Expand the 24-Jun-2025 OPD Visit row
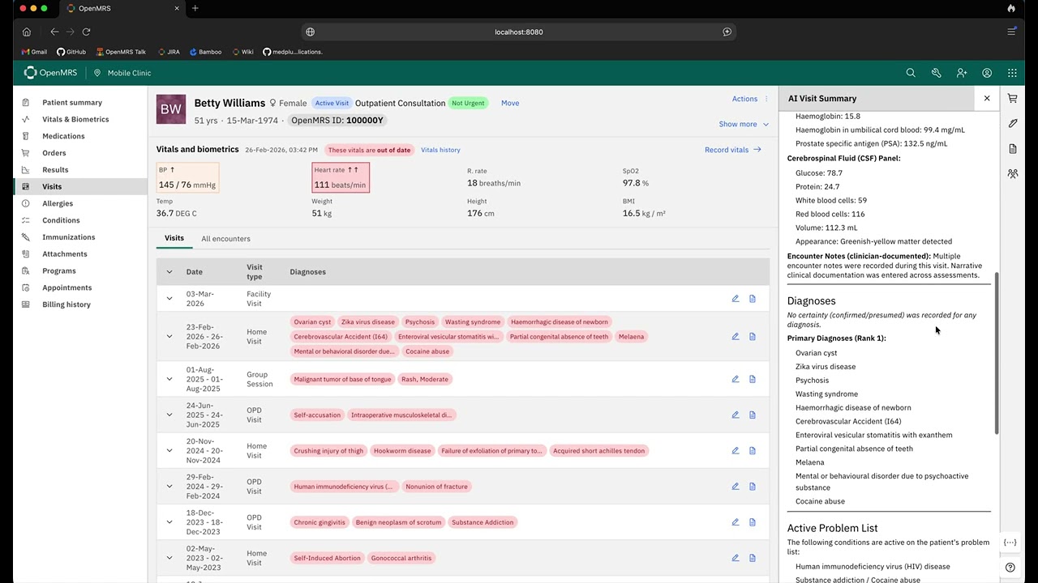This screenshot has width=1038, height=583. 169,415
